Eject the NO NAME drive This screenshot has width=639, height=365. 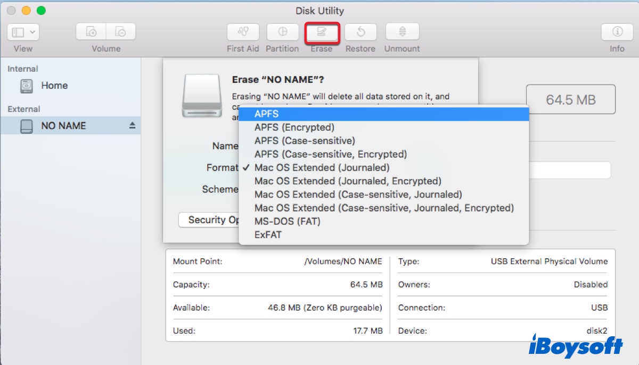click(133, 125)
